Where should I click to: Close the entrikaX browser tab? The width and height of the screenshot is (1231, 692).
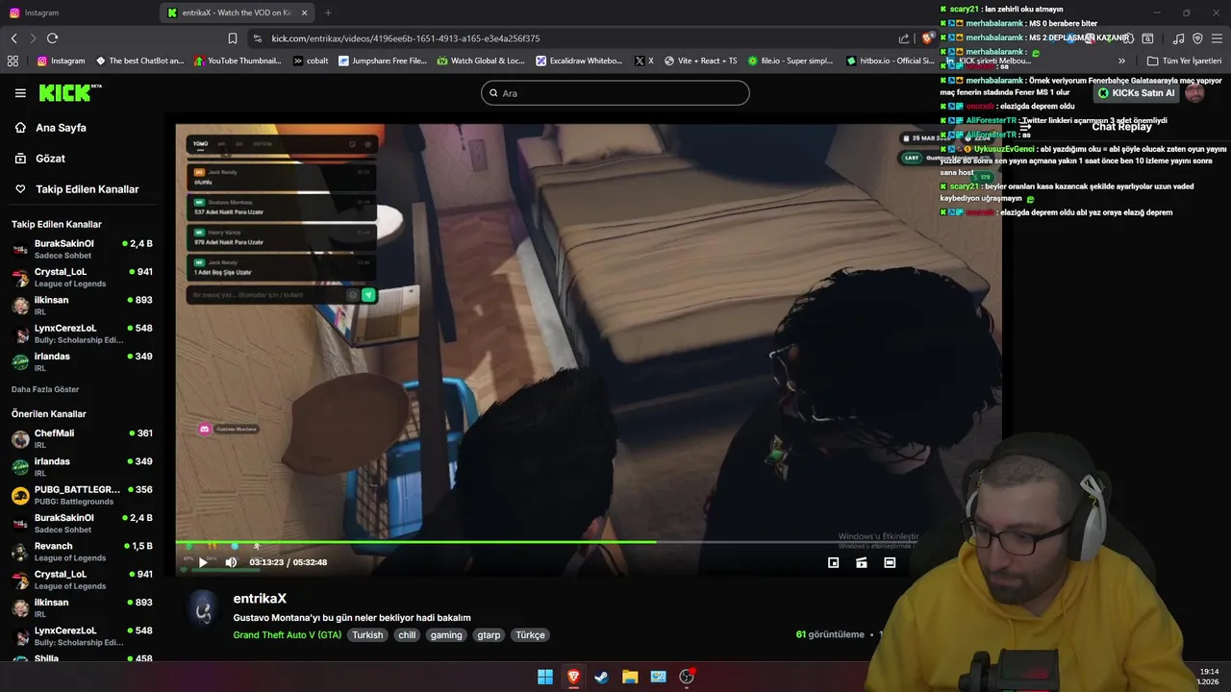tap(305, 12)
